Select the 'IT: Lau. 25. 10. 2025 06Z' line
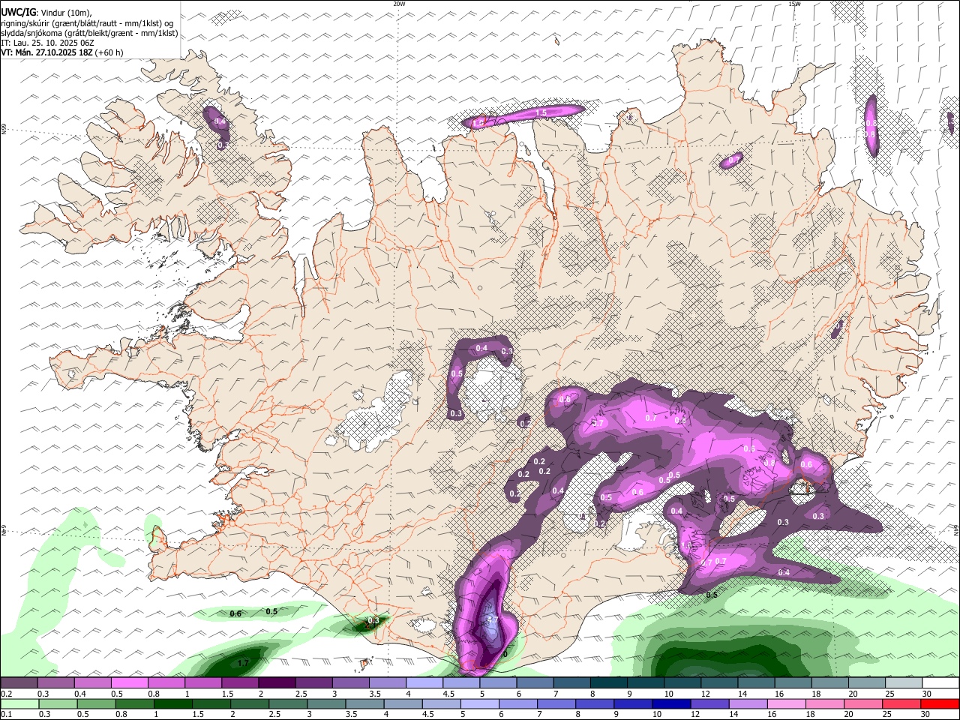Screen dimensions: 960x720 47,43
